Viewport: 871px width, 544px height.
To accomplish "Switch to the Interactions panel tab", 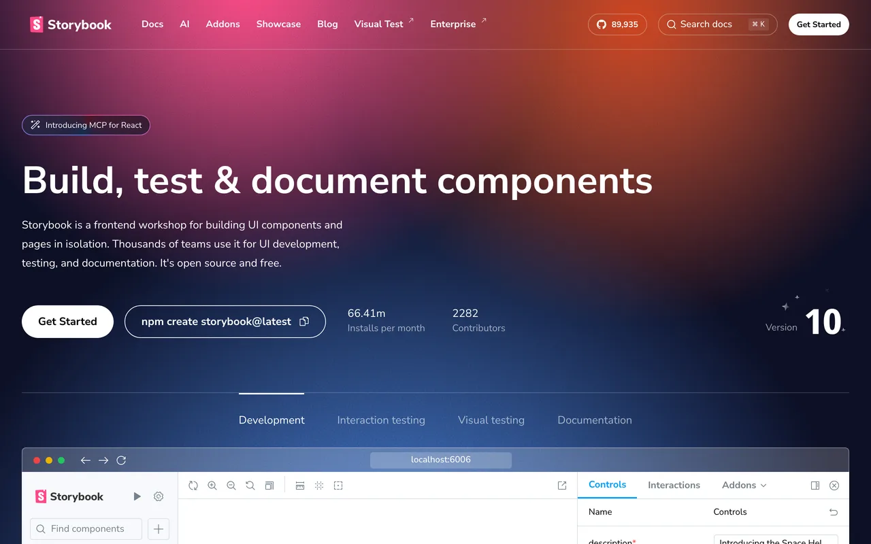I will point(674,485).
